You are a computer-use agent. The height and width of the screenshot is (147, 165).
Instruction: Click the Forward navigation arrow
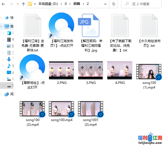[x=11, y=4]
